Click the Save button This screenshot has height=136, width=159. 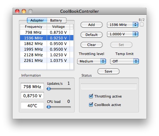pos(109,71)
